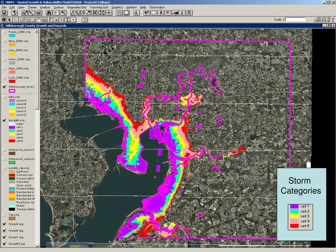The height and width of the screenshot is (252, 336).
Task: Open the File menu
Action: tap(4, 7)
